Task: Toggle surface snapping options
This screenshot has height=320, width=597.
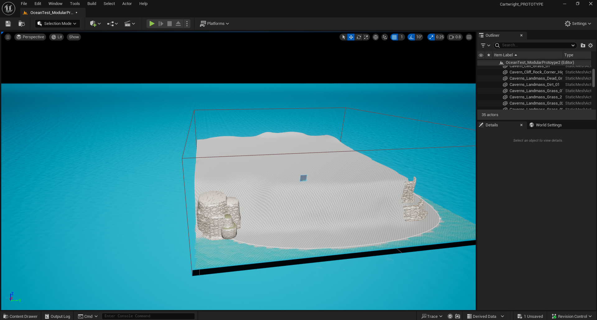Action: tap(385, 37)
